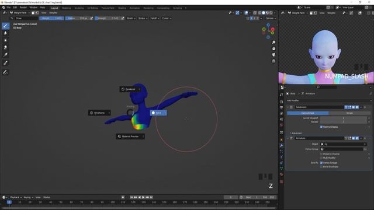
Task: Toggle Optimal Display checkbox
Action: coord(321,127)
